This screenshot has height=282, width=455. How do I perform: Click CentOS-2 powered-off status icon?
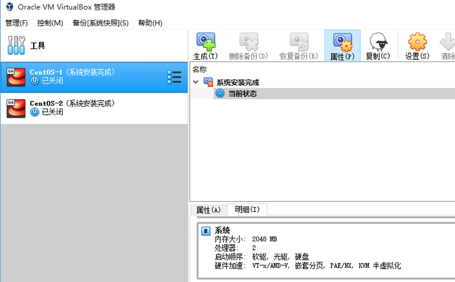pyautogui.click(x=35, y=112)
